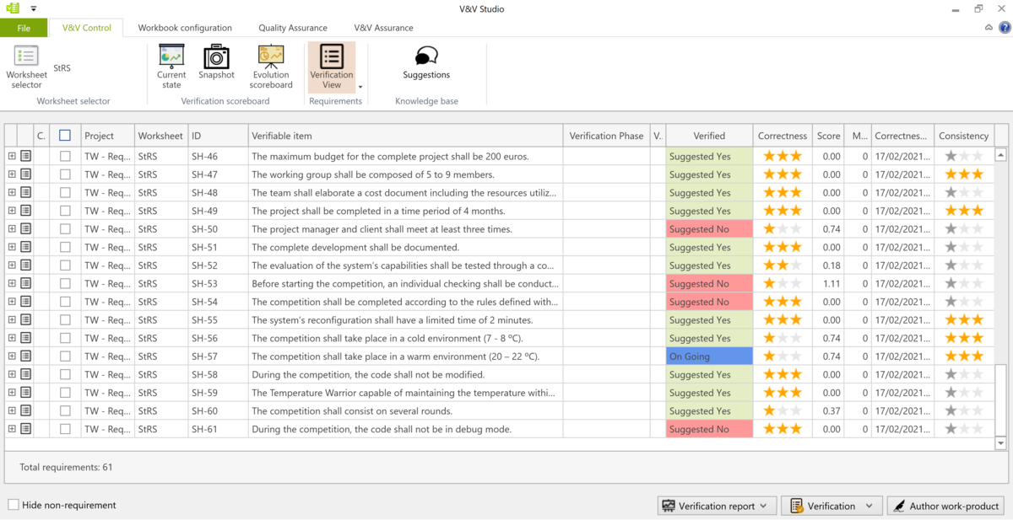Expand row SH-57 with plus icon

click(x=12, y=356)
